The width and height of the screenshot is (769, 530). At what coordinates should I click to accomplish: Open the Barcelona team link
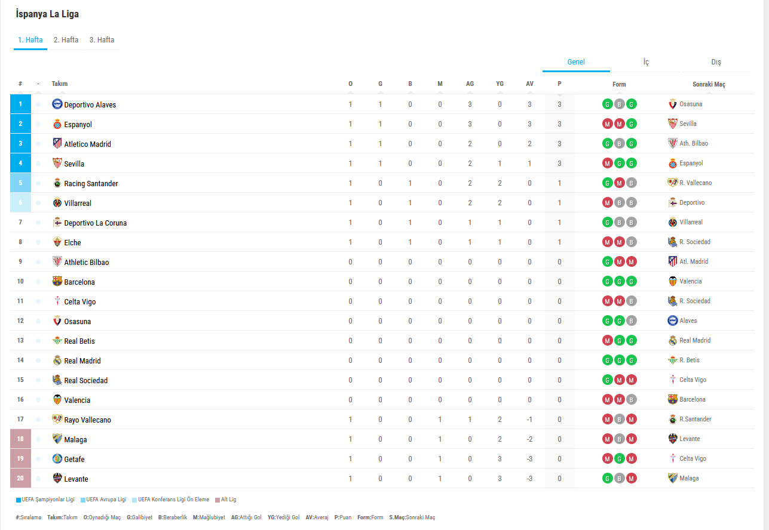(x=79, y=282)
